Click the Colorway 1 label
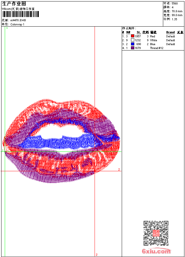Image resolution: width=185 pixels, height=257 pixels. tap(17, 25)
